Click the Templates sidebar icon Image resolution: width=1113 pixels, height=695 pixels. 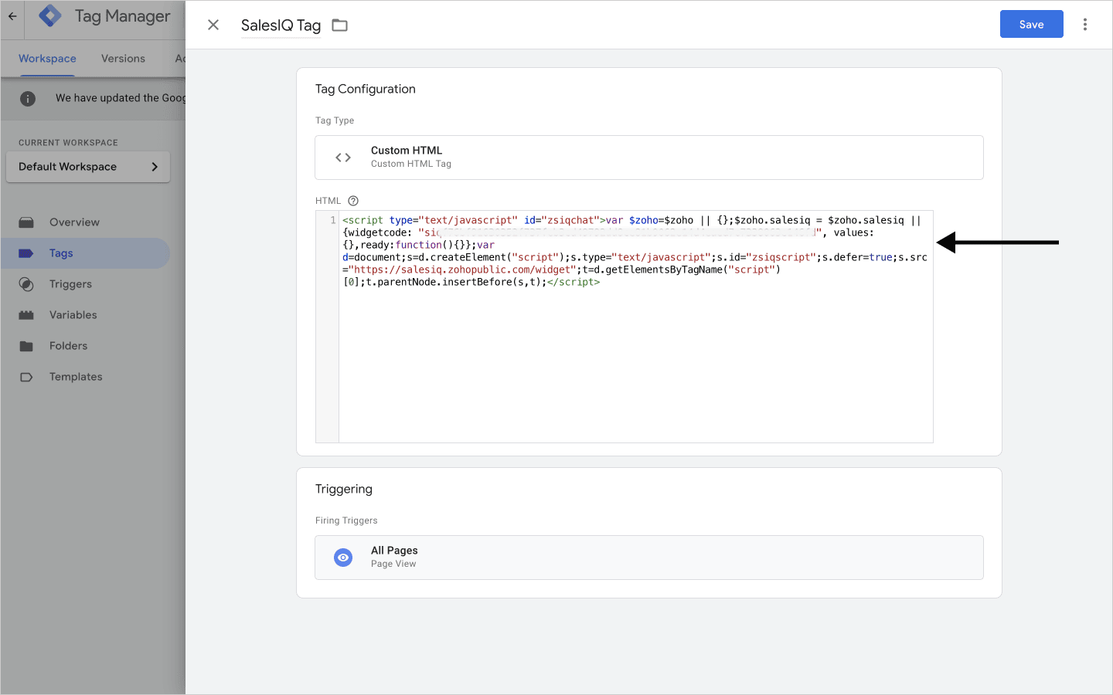click(x=26, y=377)
